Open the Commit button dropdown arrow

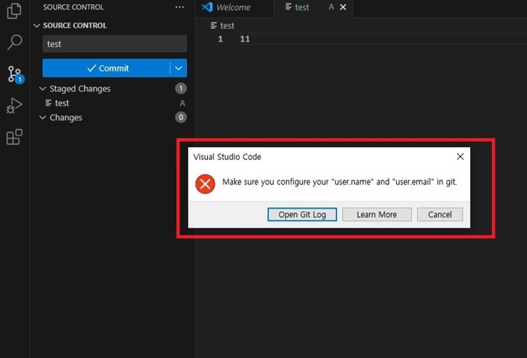178,69
